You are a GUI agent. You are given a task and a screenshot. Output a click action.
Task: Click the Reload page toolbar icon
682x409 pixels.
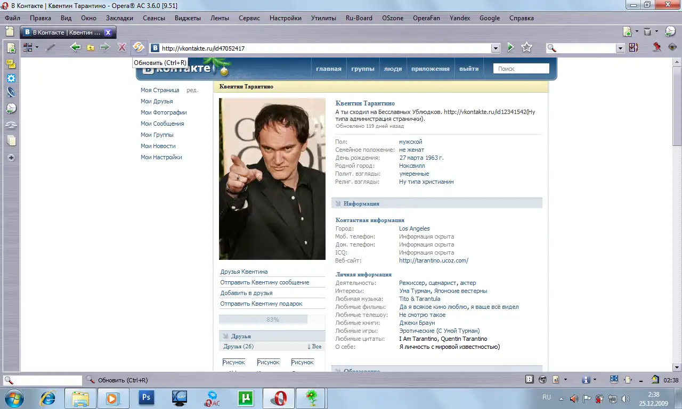(138, 47)
